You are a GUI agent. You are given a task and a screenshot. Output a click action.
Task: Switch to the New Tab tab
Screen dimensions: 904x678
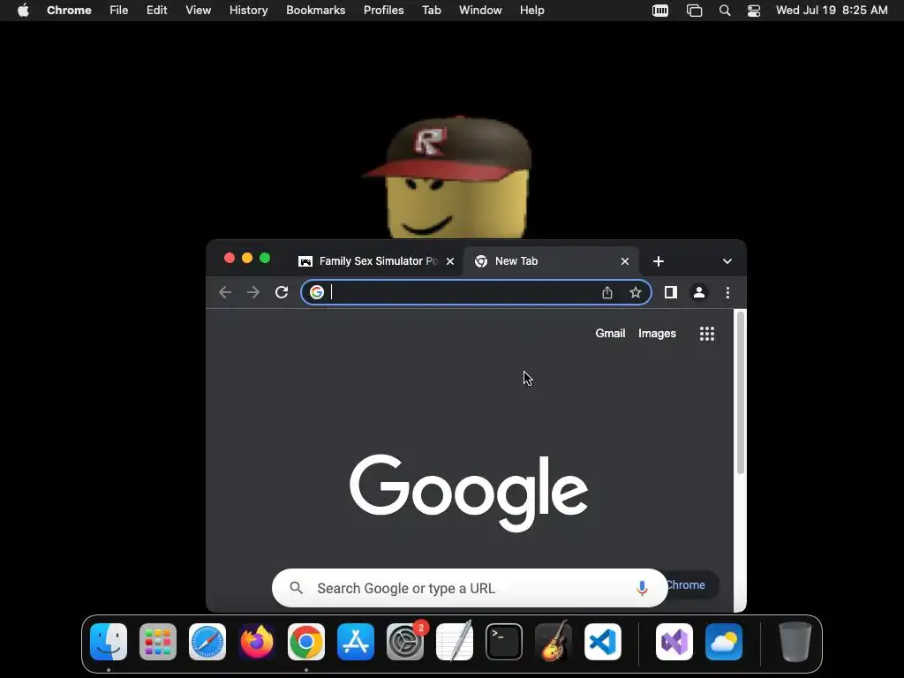[551, 261]
